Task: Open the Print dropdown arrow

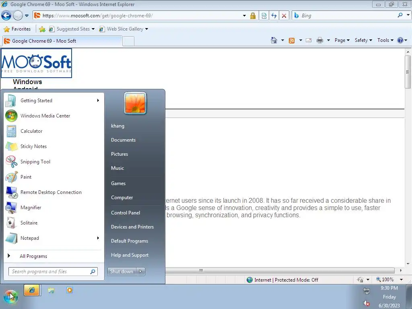Action: pos(328,40)
